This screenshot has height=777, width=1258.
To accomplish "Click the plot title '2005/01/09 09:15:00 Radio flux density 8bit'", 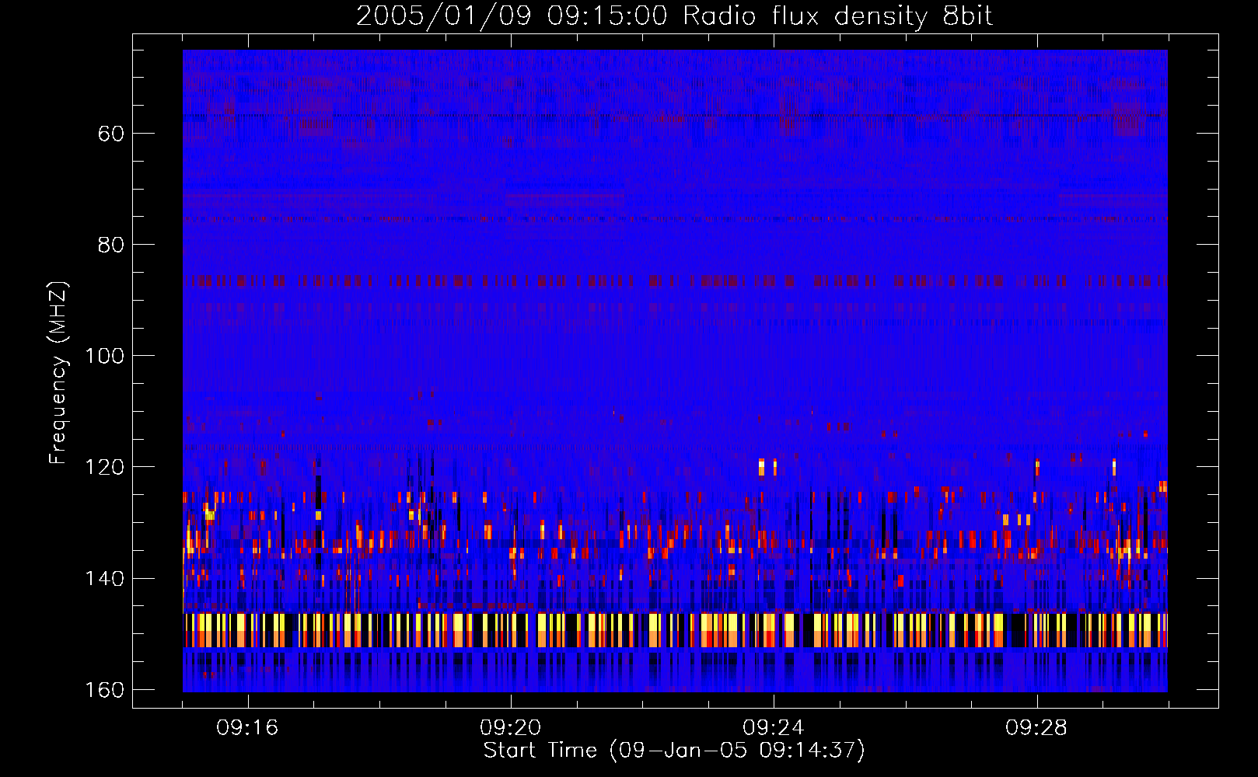I will tap(674, 16).
